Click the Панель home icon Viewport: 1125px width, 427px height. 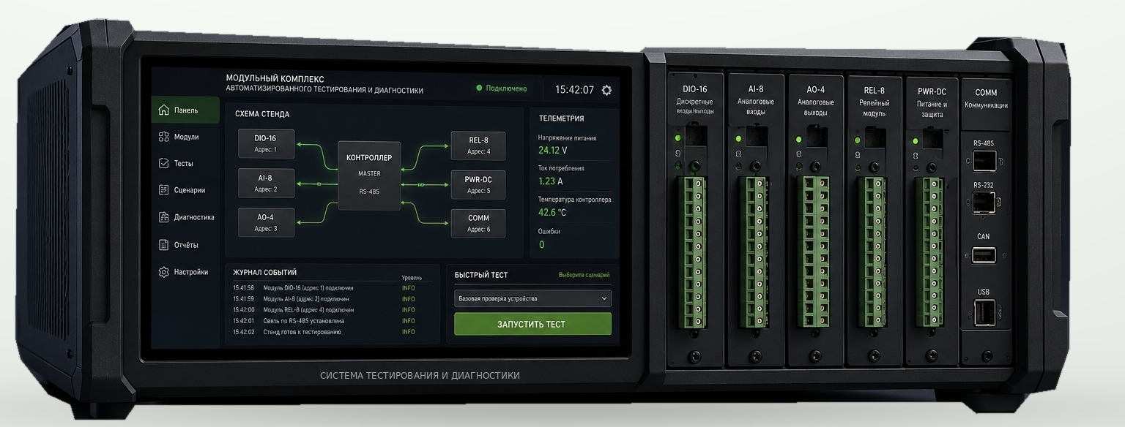pyautogui.click(x=164, y=110)
